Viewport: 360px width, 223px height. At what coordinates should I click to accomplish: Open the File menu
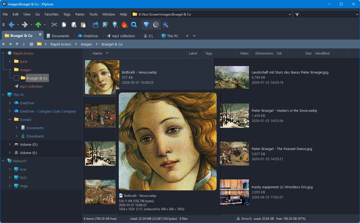(5, 14)
